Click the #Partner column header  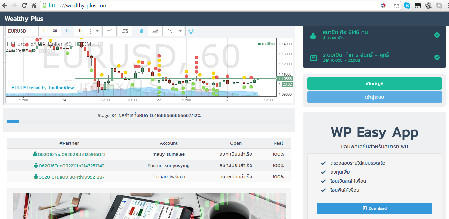(x=69, y=143)
